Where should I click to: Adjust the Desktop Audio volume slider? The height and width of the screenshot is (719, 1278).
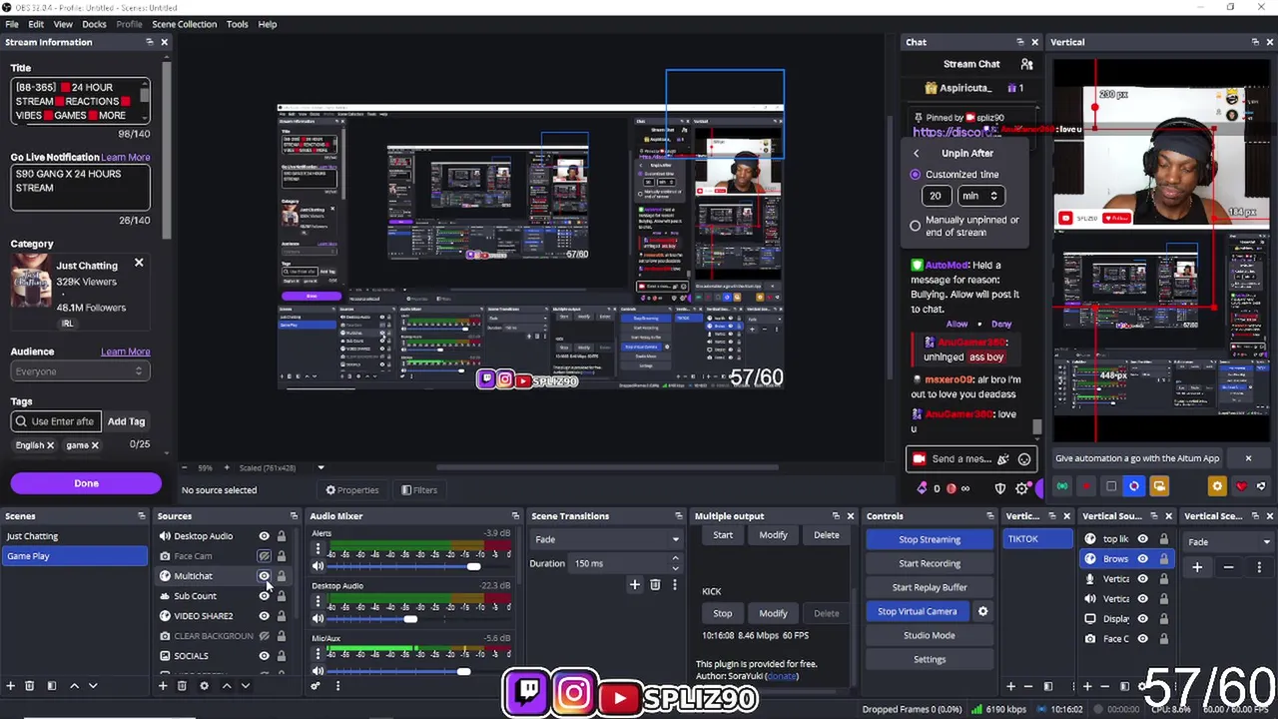(x=409, y=619)
